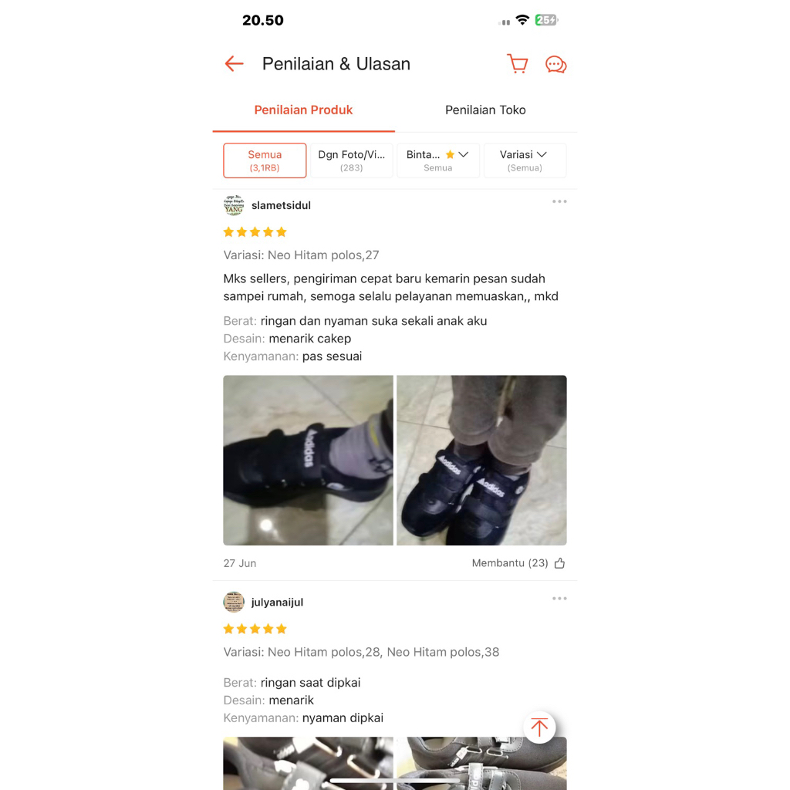
Task: Expand the Variasi filter dropdown
Action: click(525, 160)
